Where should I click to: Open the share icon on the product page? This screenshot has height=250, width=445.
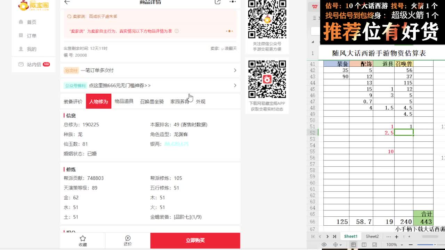(218, 2)
